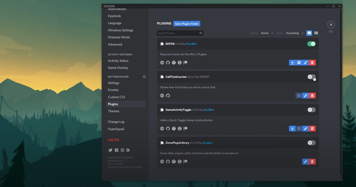This screenshot has width=356, height=187.
Task: Select Themes in the sidebar
Action: (114, 111)
